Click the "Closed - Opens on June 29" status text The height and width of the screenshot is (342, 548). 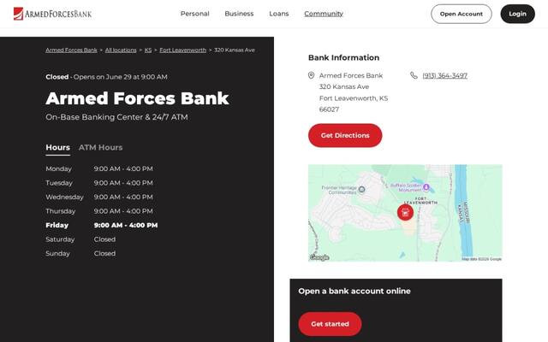106,77
